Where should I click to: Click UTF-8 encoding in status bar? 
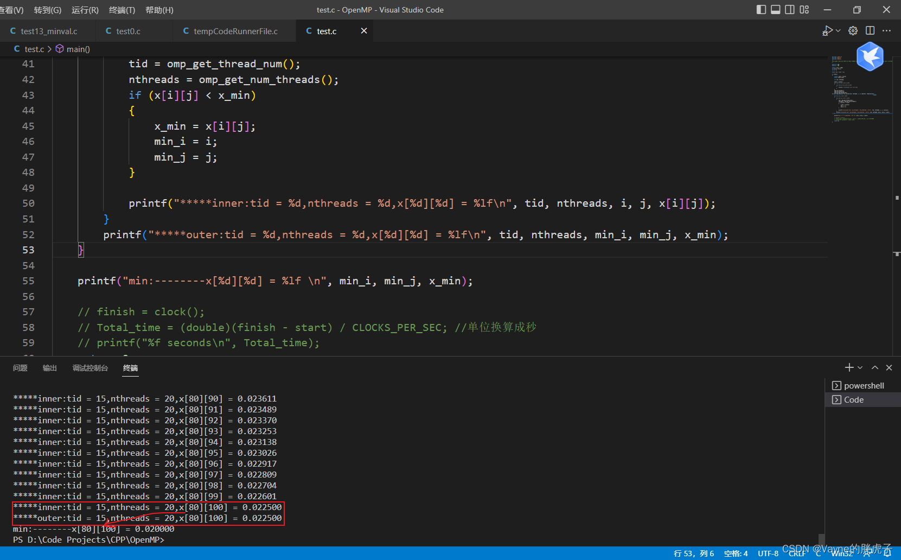click(768, 553)
